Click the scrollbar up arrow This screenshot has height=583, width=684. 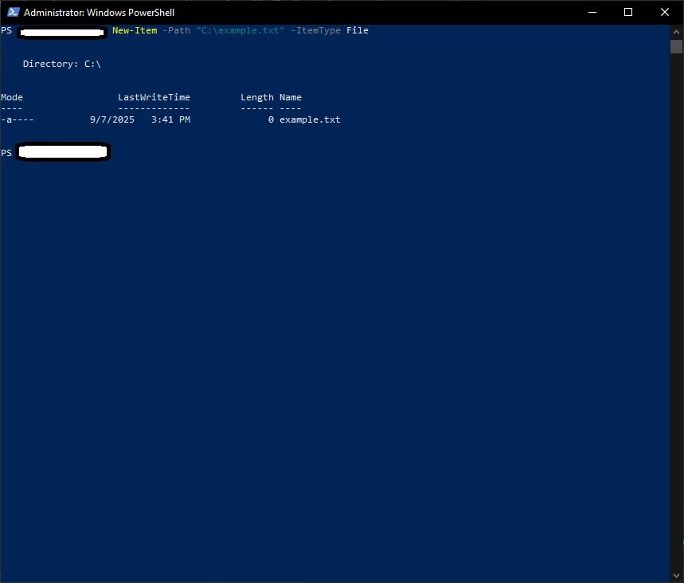(677, 31)
